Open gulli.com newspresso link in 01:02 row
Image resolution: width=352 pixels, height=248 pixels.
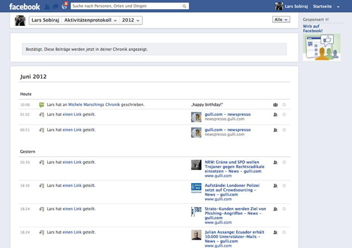pyautogui.click(x=228, y=114)
